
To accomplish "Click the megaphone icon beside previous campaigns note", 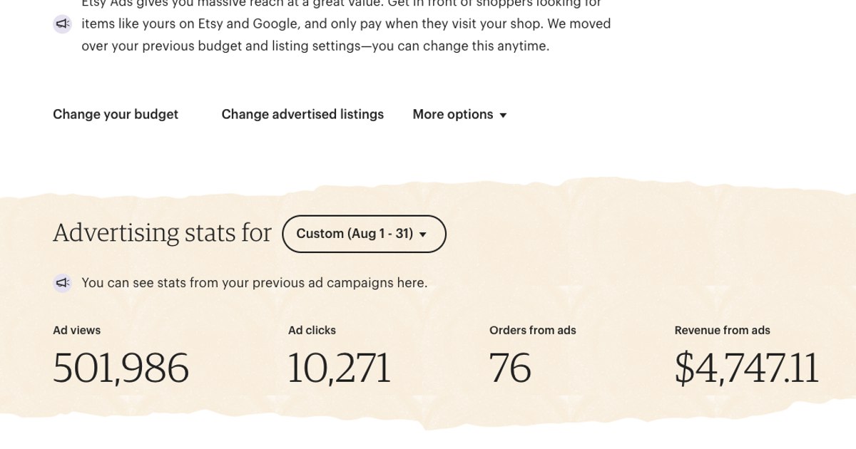I will click(x=63, y=283).
